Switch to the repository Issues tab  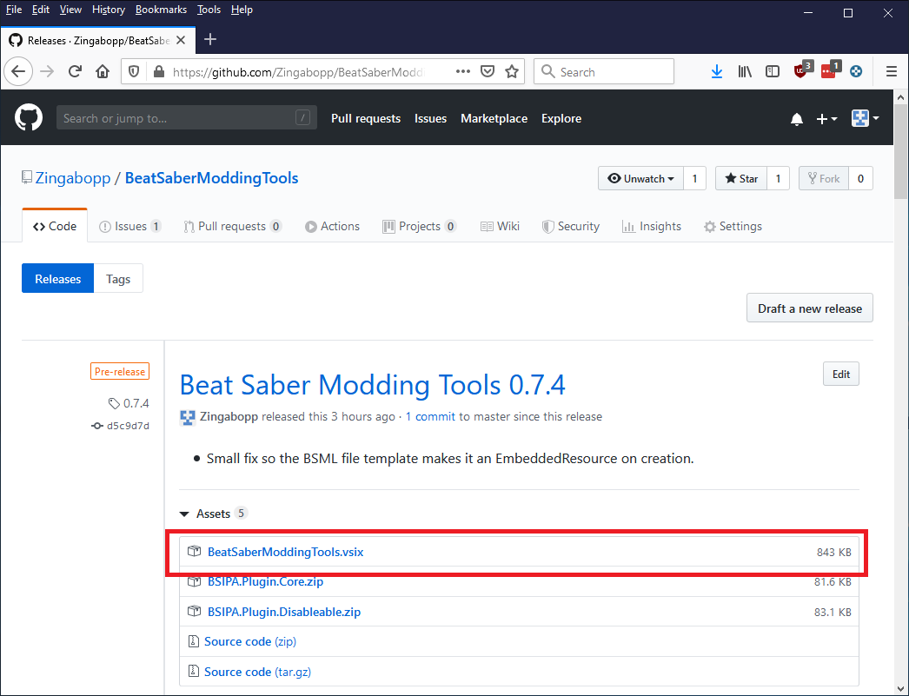click(x=129, y=226)
